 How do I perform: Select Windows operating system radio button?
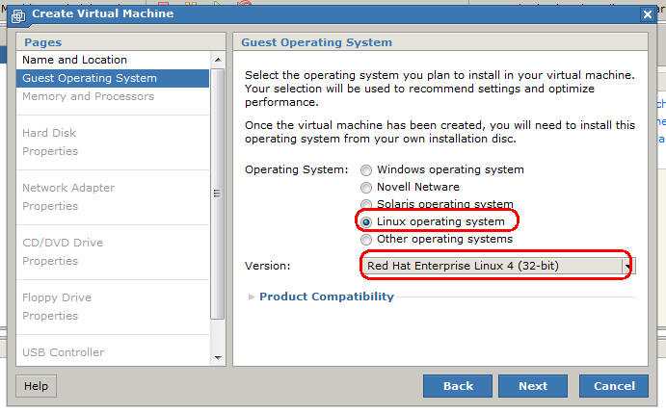pyautogui.click(x=366, y=169)
